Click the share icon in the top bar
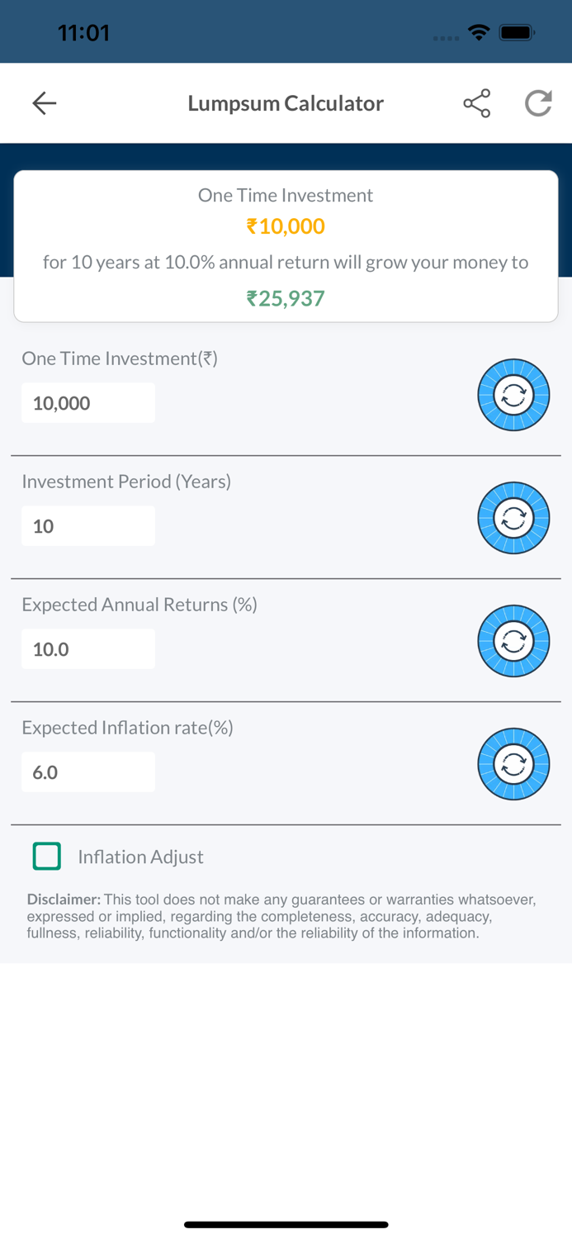 (477, 102)
